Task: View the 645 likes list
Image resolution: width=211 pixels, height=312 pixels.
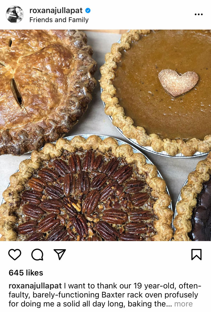Action: [x=26, y=273]
